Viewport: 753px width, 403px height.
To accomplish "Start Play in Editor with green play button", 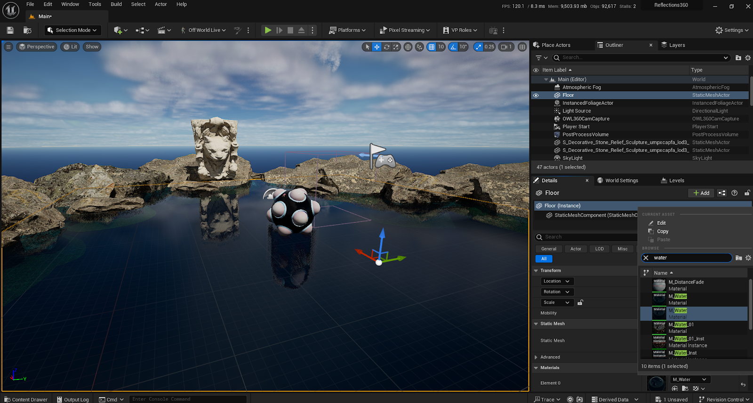I will [x=268, y=30].
